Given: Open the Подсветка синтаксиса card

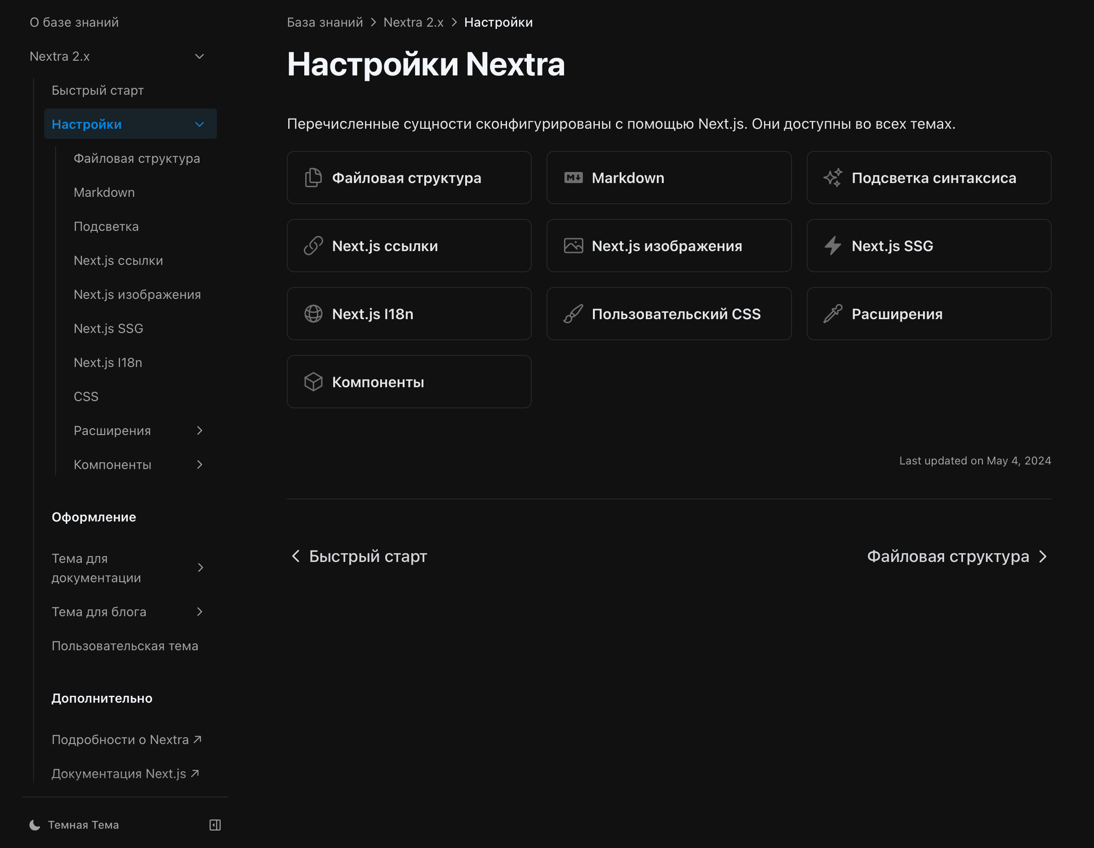Looking at the screenshot, I should pos(929,178).
